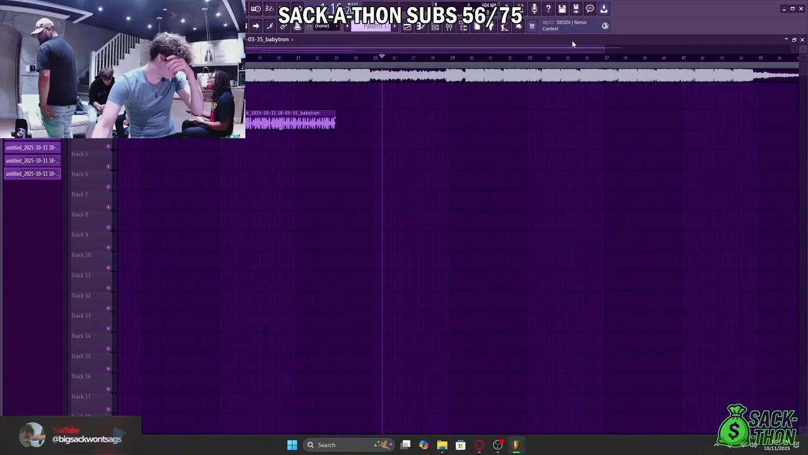Select second untitled_2025-10-11 clip in picker
Image resolution: width=808 pixels, height=455 pixels.
tap(32, 161)
